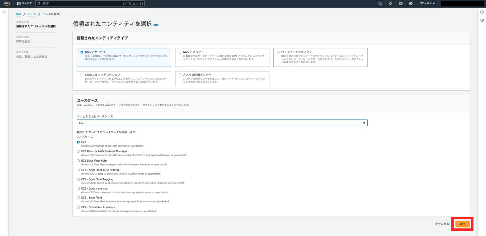Open the CloudShell terminal icon

[380, 4]
